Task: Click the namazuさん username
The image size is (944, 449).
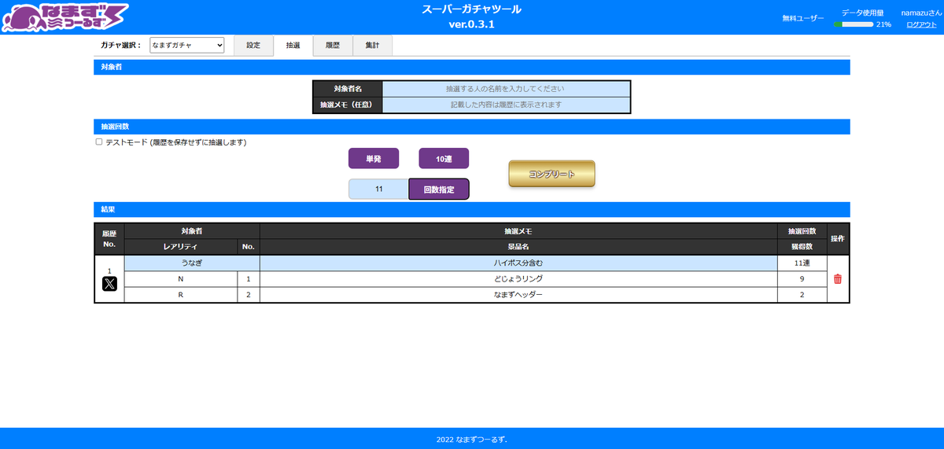Action: pyautogui.click(x=920, y=13)
